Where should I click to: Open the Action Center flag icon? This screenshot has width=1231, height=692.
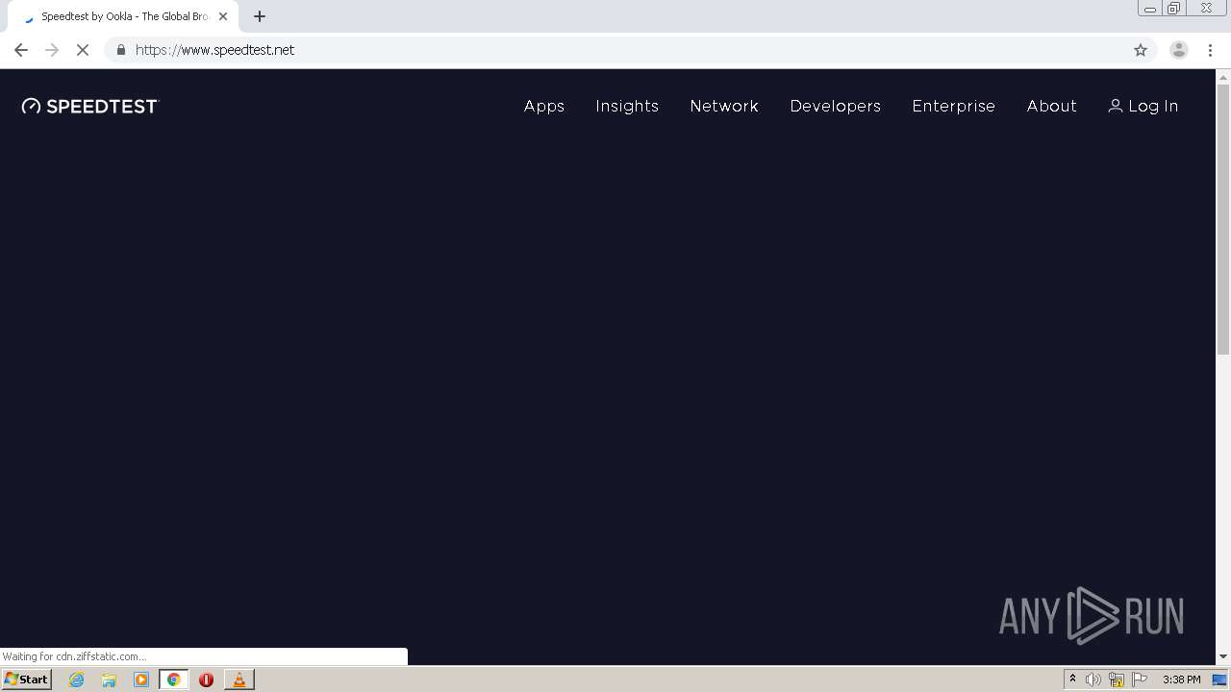pyautogui.click(x=1140, y=680)
